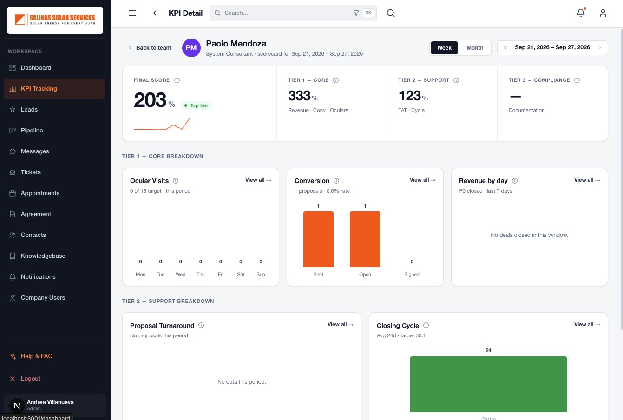Image resolution: width=623 pixels, height=420 pixels.
Task: Open Messages in the sidebar
Action: coord(55,151)
